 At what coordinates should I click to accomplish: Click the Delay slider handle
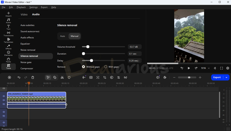pos(91,61)
